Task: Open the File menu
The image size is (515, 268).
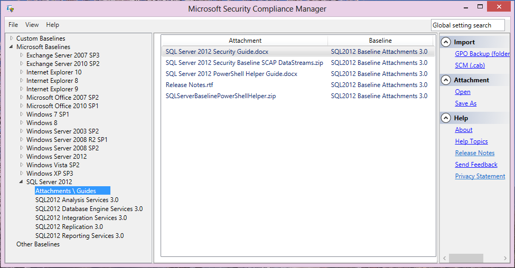Action: click(13, 25)
